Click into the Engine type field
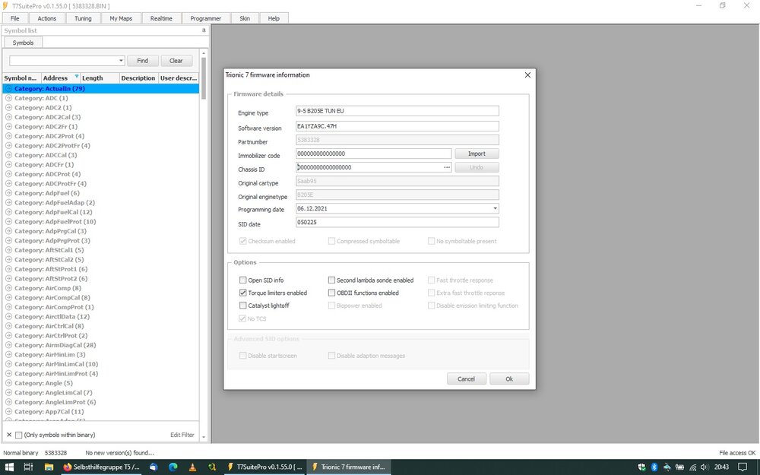The image size is (760, 475). 397,111
